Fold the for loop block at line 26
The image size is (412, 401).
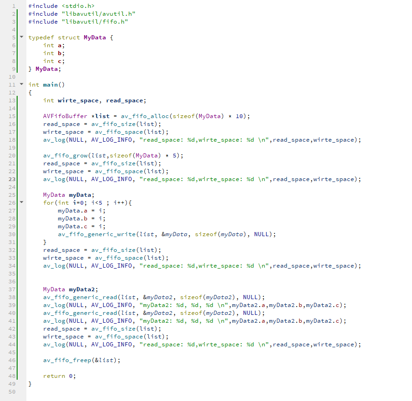[21, 202]
